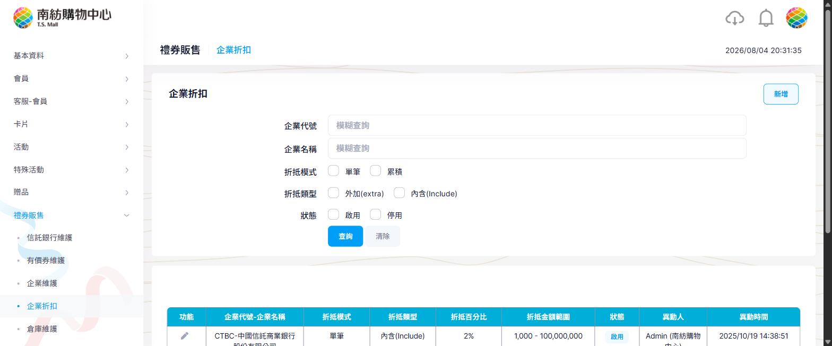This screenshot has height=346, width=832.
Task: Check the 單筆 discount mode checkbox
Action: [x=333, y=171]
